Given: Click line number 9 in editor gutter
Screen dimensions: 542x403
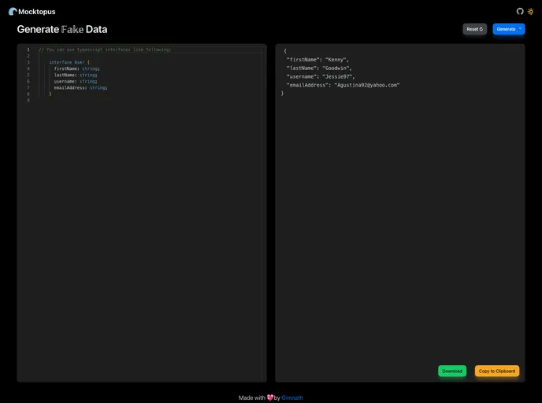Looking at the screenshot, I should (x=28, y=100).
